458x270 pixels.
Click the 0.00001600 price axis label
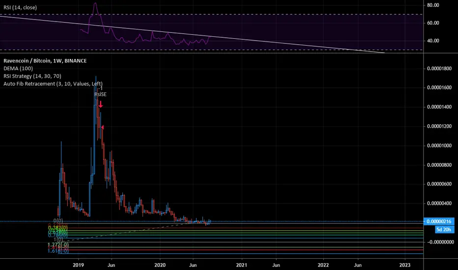coord(439,87)
